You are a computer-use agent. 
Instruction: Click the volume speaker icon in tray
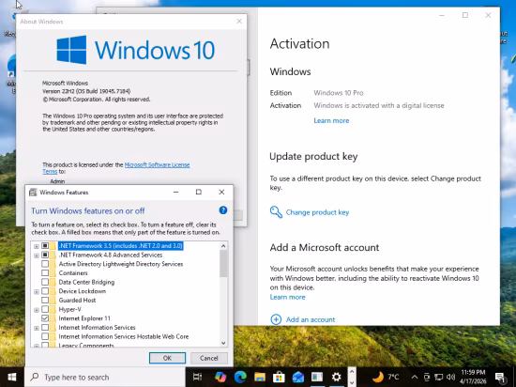pos(451,377)
